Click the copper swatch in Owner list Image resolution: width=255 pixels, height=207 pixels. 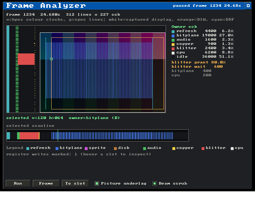[x=173, y=45]
